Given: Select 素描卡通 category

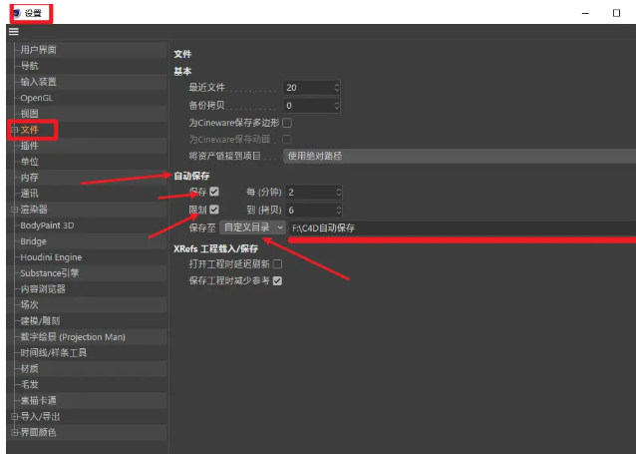Looking at the screenshot, I should pos(38,400).
